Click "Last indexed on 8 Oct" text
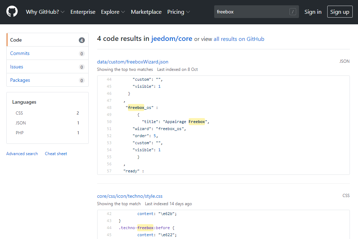 coord(177,69)
